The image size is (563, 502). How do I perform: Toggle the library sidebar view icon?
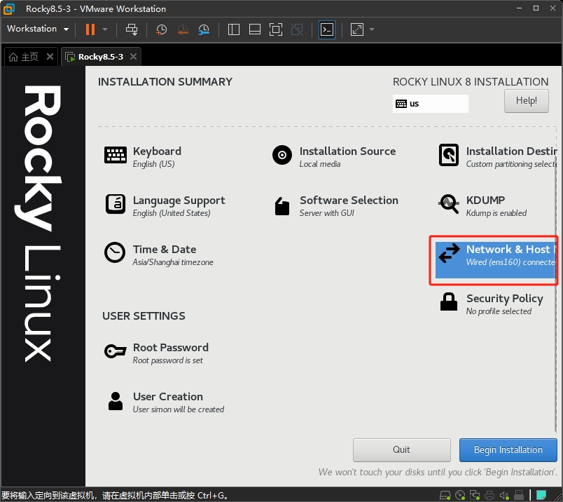pos(234,29)
